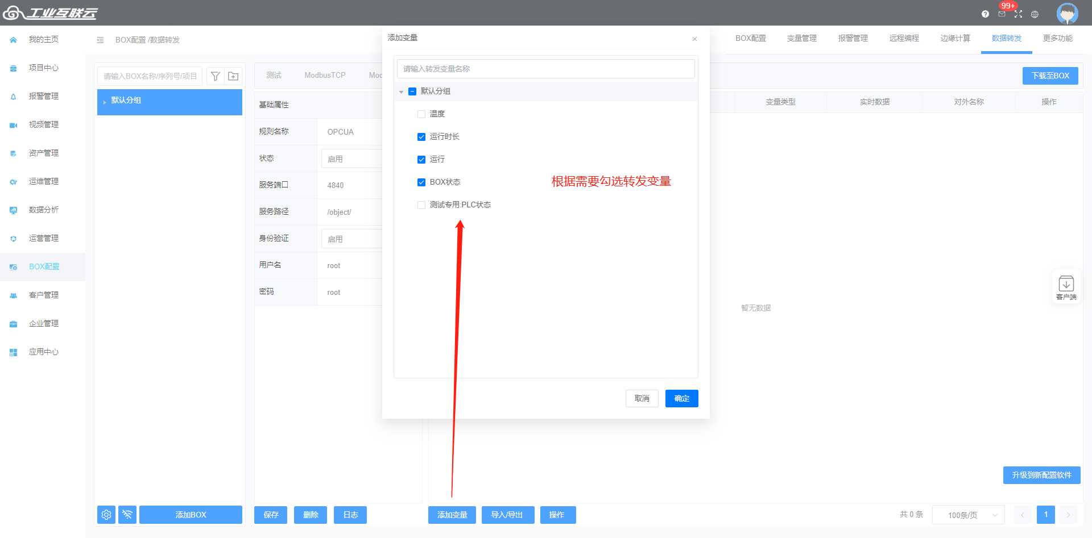Open the 状态 启用 dropdown
1092x538 pixels.
(x=351, y=159)
